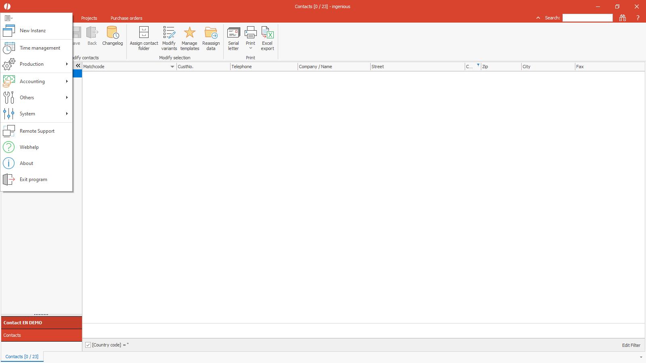Click the binoculars search icon
This screenshot has width=646, height=363.
623,18
